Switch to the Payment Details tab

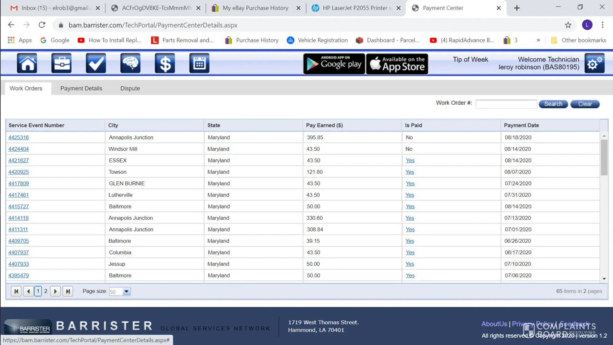(x=81, y=88)
